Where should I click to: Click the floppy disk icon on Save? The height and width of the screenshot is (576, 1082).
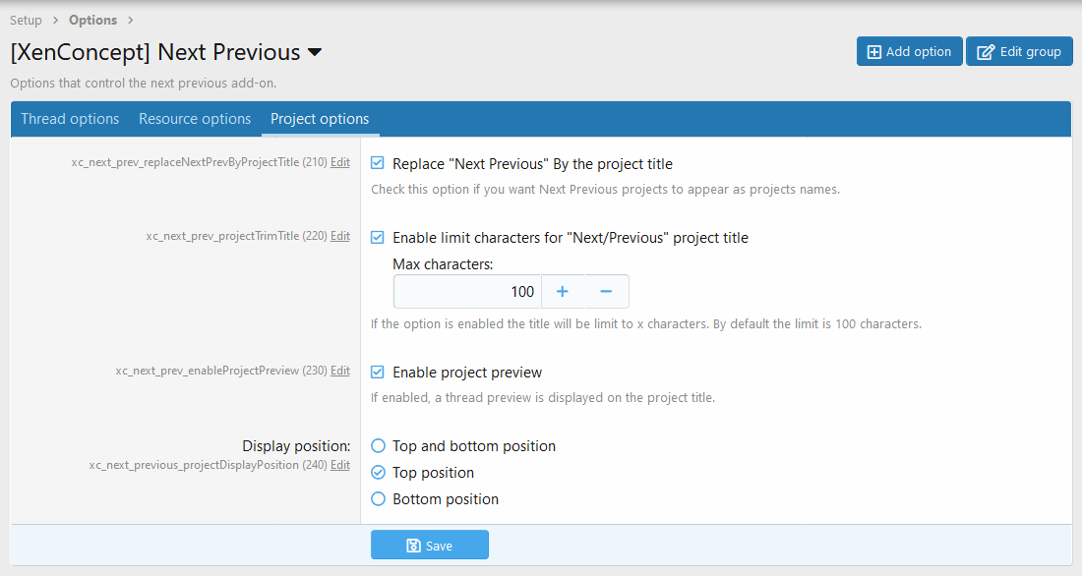click(x=413, y=546)
